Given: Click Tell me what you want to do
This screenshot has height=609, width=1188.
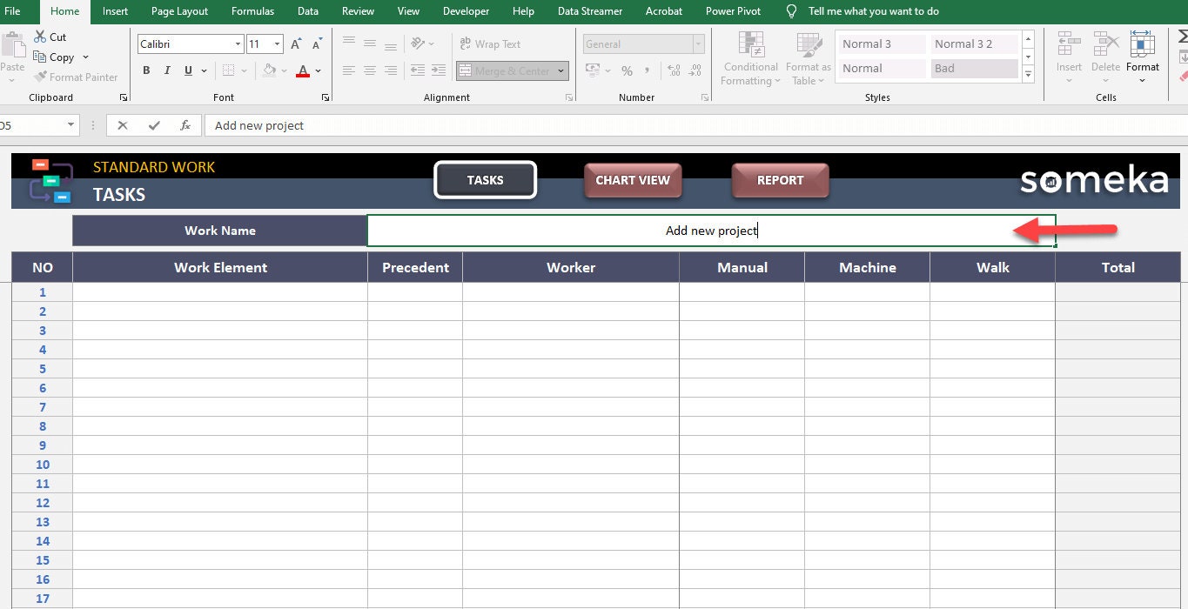Looking at the screenshot, I should click(x=874, y=11).
